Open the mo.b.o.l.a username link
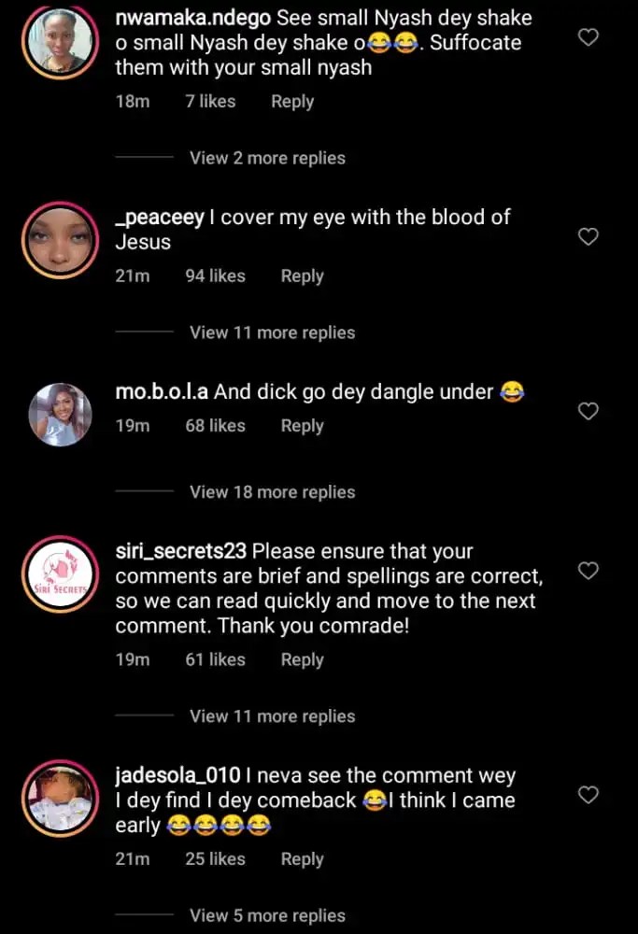Viewport: 638px width, 934px height. [162, 392]
